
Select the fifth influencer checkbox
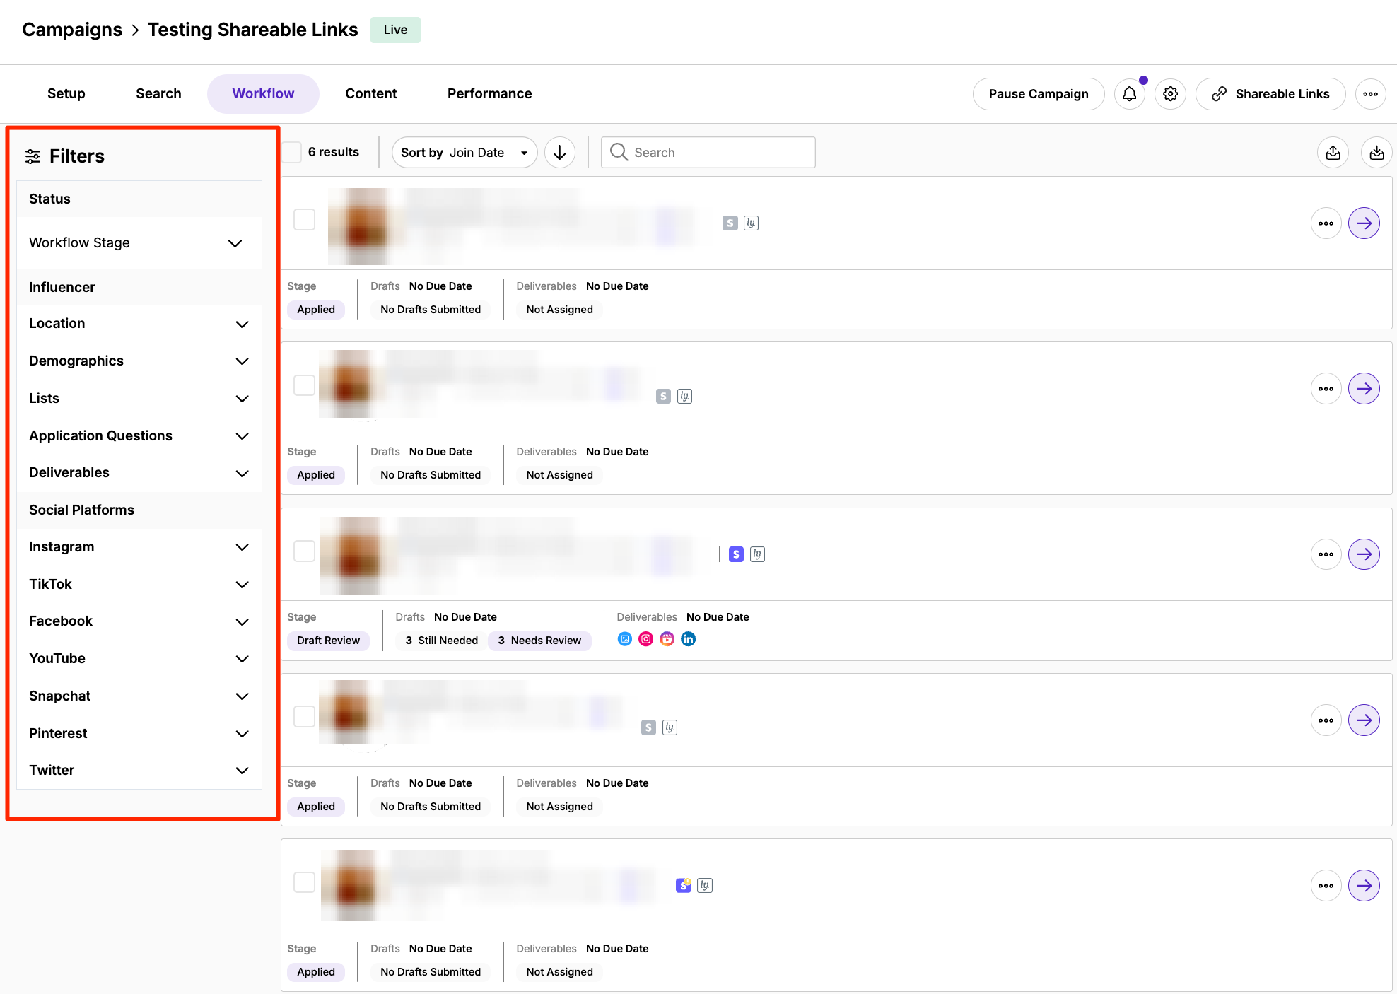click(304, 882)
